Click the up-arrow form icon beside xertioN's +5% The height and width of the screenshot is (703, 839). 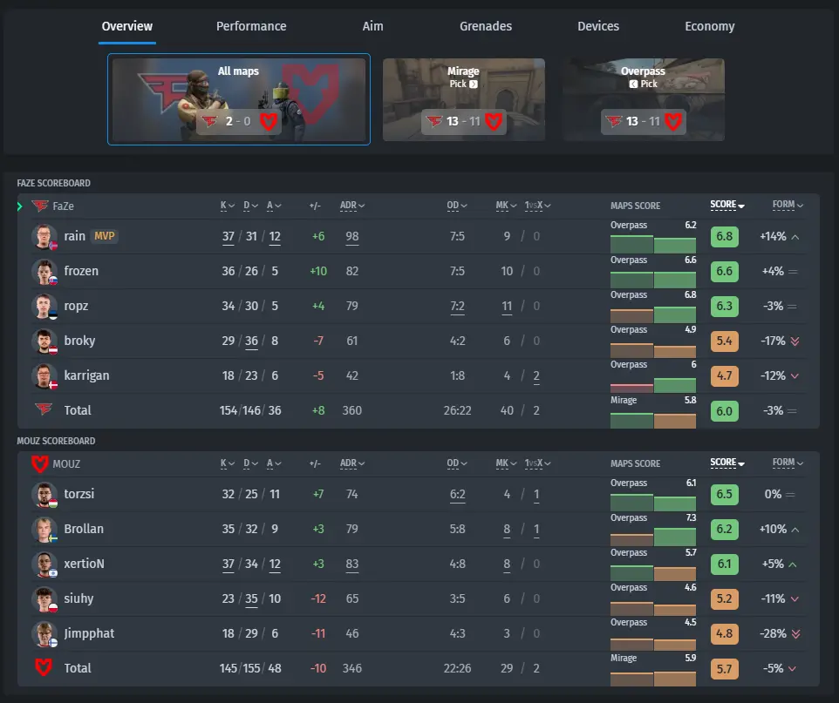[793, 564]
